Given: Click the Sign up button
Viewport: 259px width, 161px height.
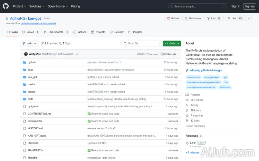Looking at the screenshot, I should [x=249, y=6].
